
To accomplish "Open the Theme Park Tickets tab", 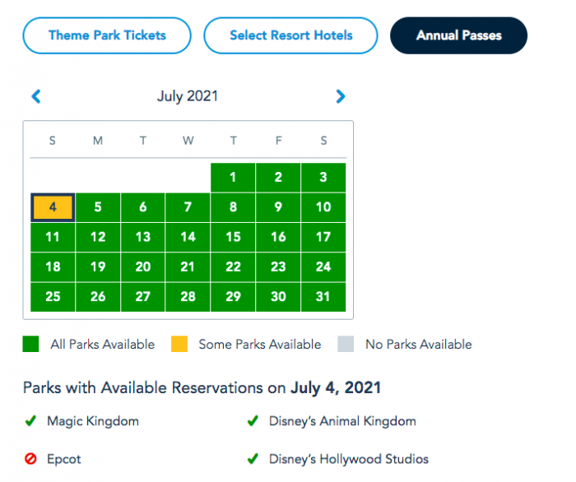I will pos(107,35).
